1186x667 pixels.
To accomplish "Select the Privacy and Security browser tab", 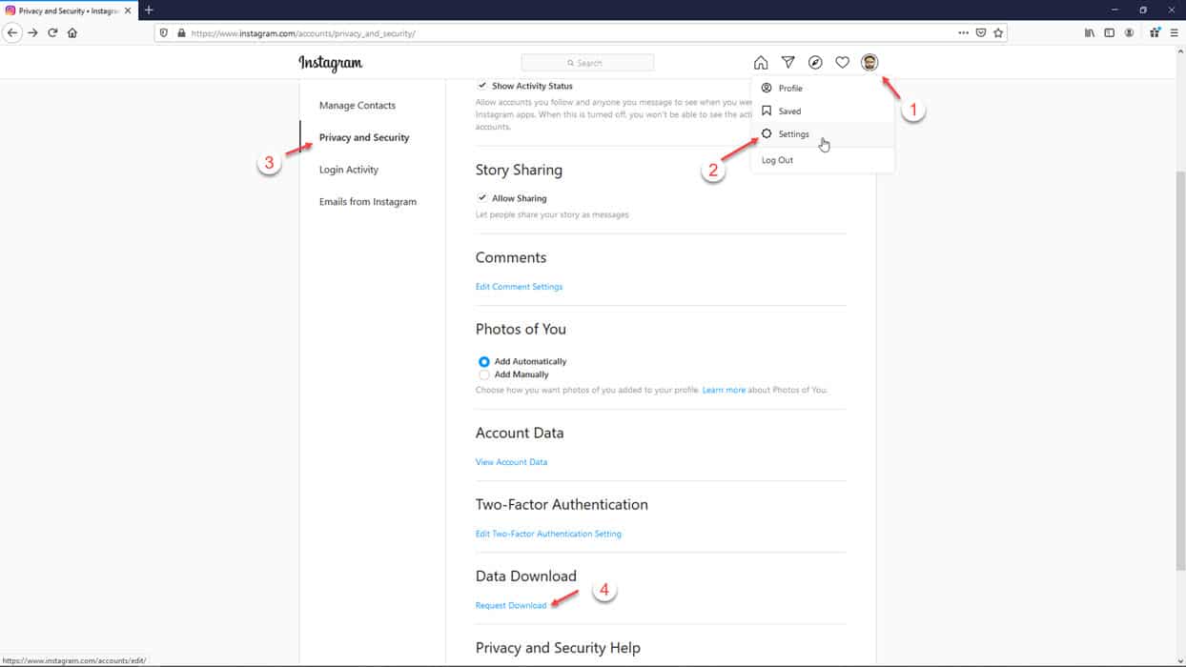I will pos(69,10).
